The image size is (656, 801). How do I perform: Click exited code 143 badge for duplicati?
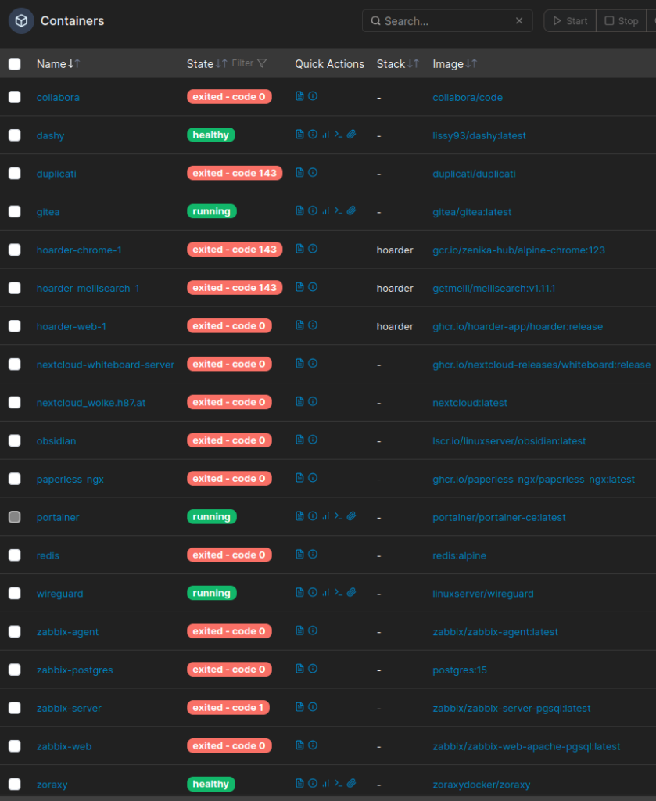(x=235, y=173)
